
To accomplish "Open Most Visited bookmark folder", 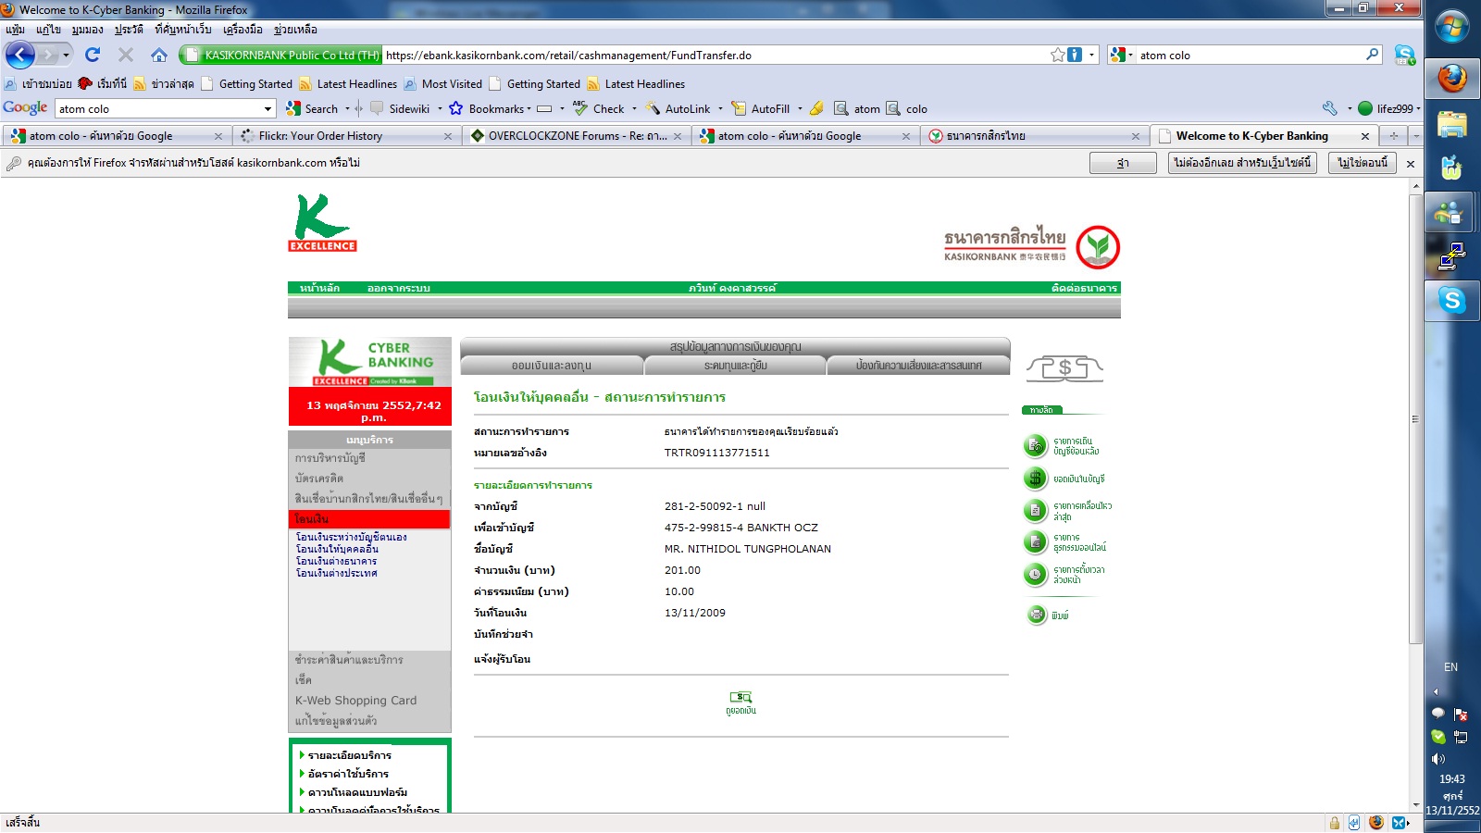I will [x=442, y=84].
